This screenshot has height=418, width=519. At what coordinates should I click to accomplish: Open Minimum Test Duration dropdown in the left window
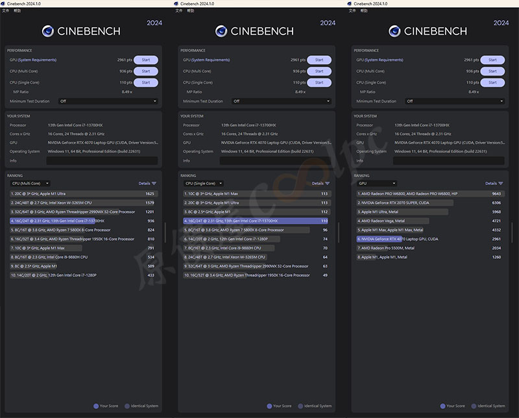[108, 101]
